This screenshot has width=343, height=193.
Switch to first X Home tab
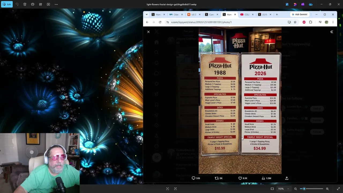coord(158,14)
